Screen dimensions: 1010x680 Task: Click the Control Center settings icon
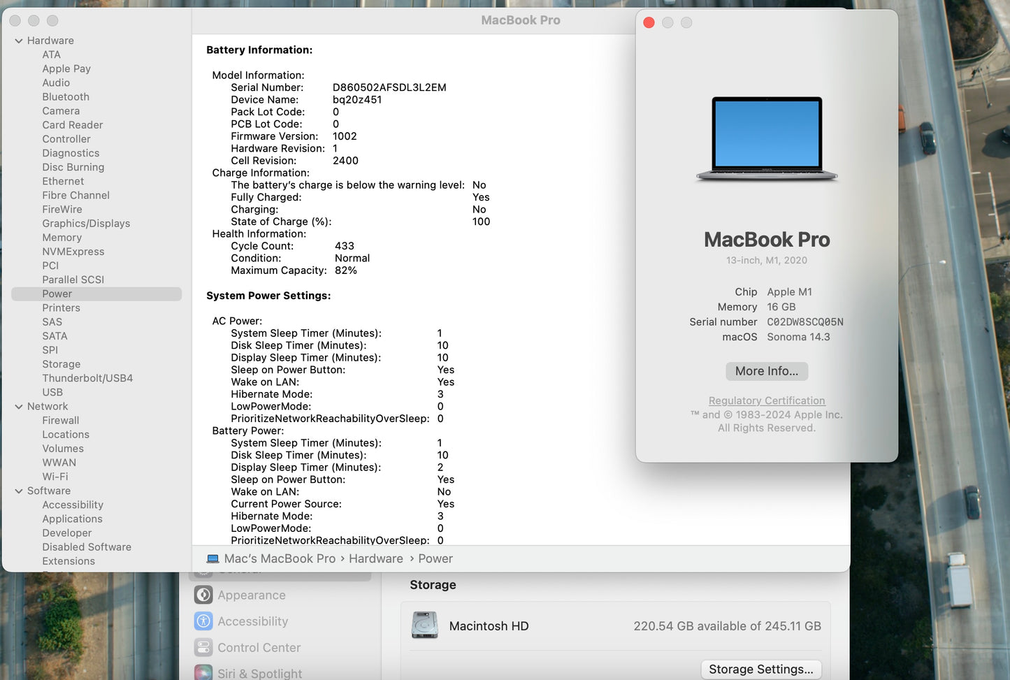tap(203, 647)
